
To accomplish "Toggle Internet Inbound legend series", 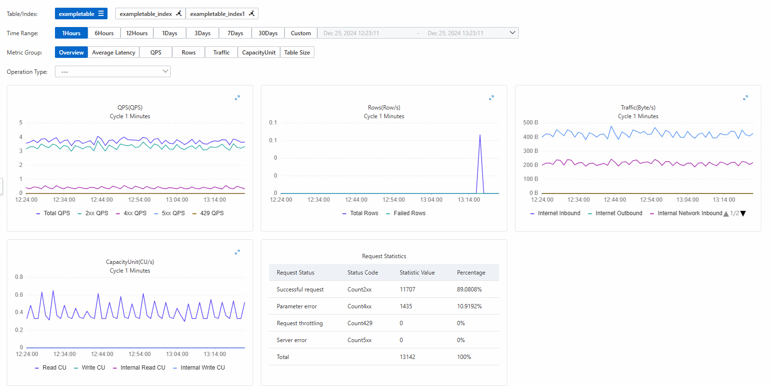I will [555, 213].
